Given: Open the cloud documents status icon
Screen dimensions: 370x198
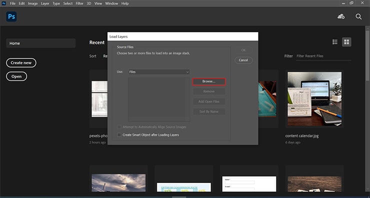Looking at the screenshot, I should click(341, 16).
